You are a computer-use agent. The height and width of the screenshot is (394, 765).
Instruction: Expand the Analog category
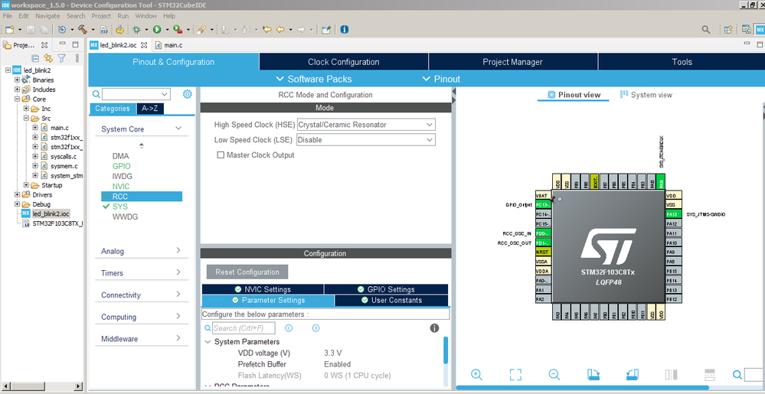click(x=178, y=250)
